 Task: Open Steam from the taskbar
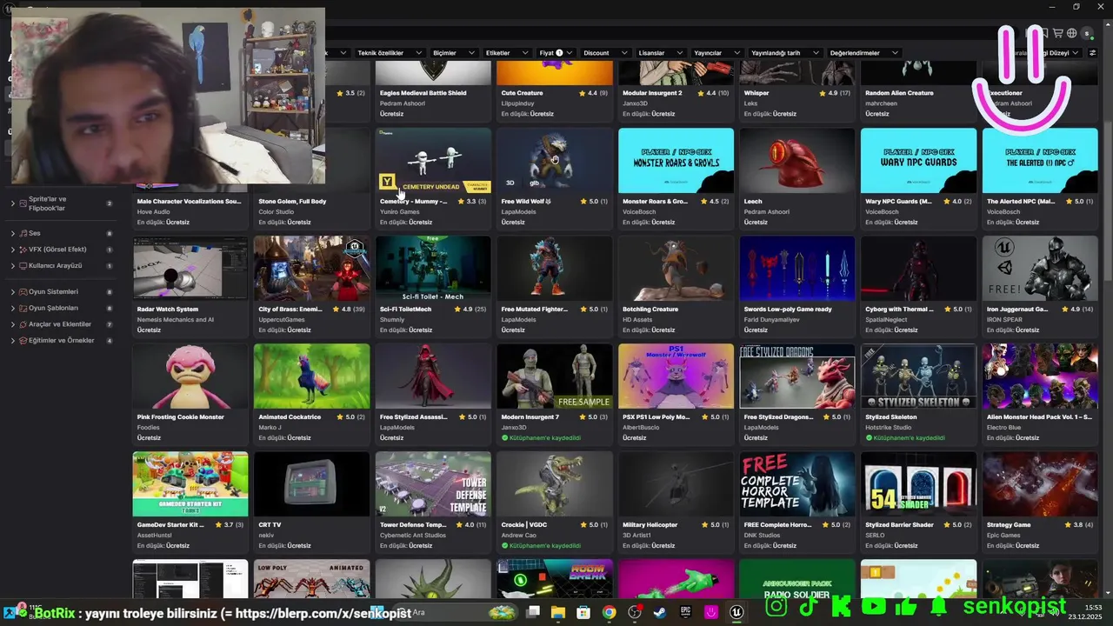660,612
